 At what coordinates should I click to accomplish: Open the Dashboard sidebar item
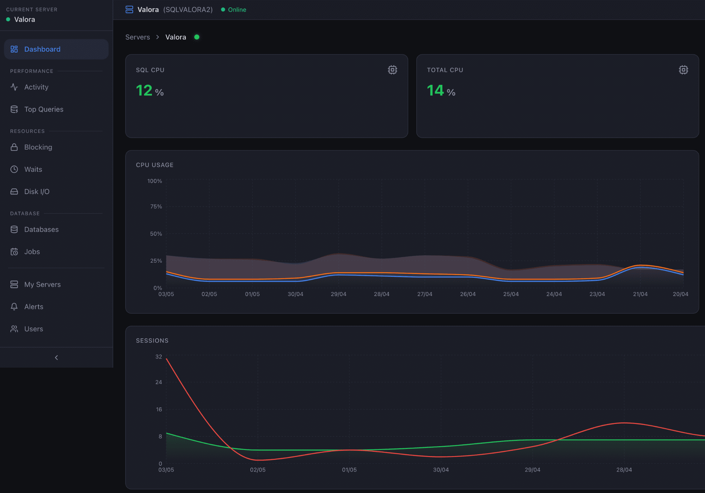(56, 49)
